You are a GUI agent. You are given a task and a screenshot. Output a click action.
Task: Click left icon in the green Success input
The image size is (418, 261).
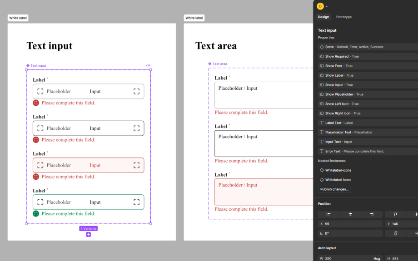[40, 202]
